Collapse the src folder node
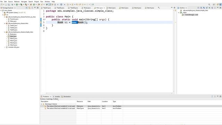This screenshot has width=222, height=125. (3, 15)
